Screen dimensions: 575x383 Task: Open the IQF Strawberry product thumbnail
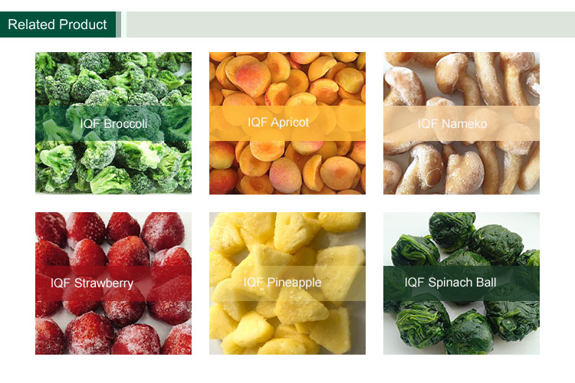(113, 283)
